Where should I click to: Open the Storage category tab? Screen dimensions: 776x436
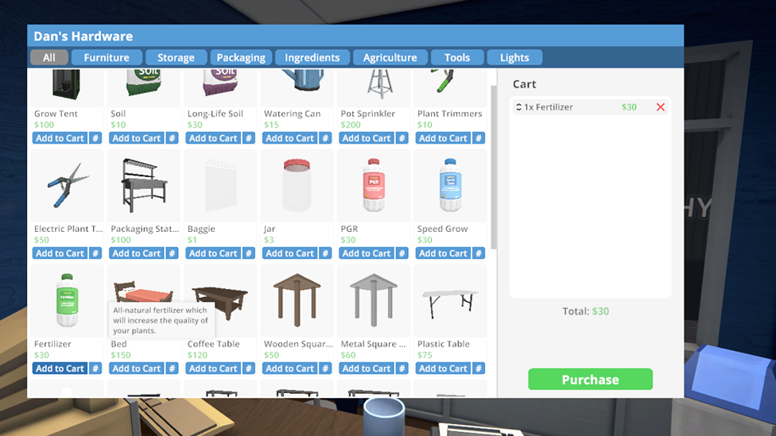click(176, 57)
